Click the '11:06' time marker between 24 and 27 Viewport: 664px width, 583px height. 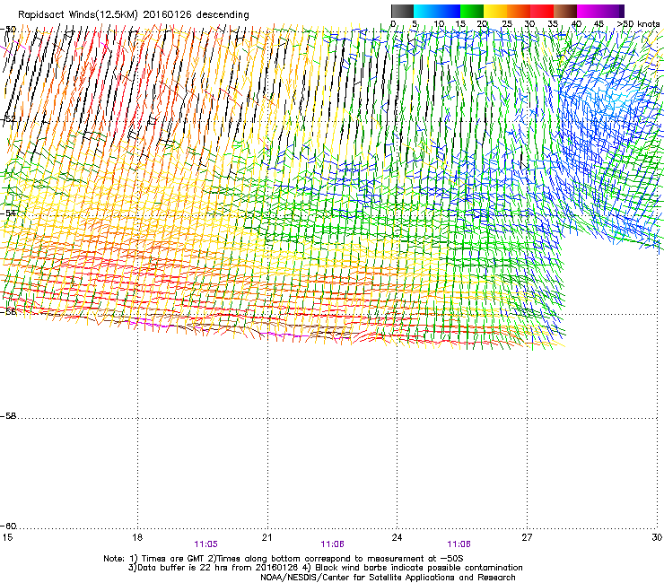click(x=459, y=544)
